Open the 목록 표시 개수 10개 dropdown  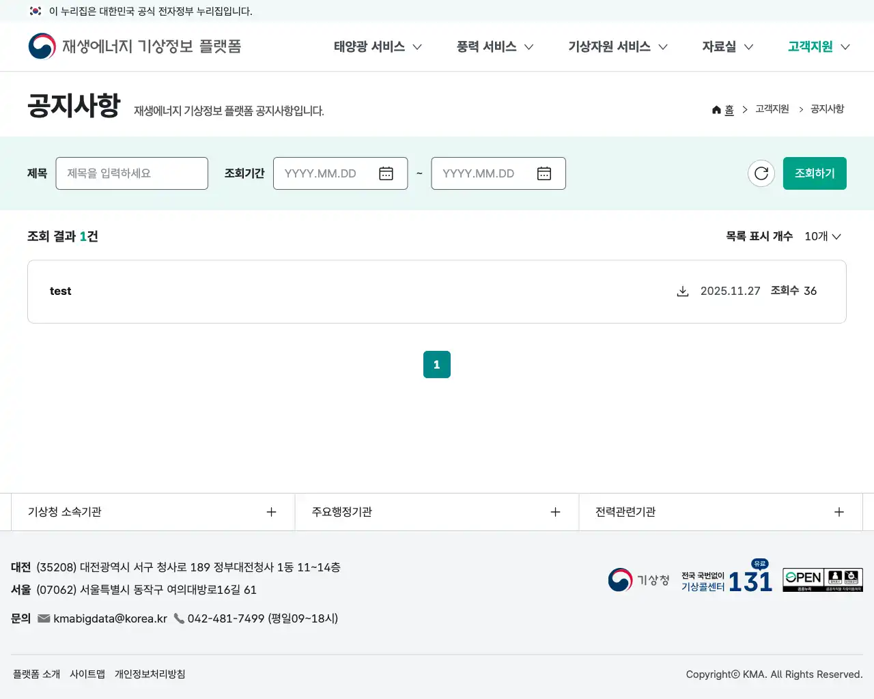pyautogui.click(x=823, y=236)
